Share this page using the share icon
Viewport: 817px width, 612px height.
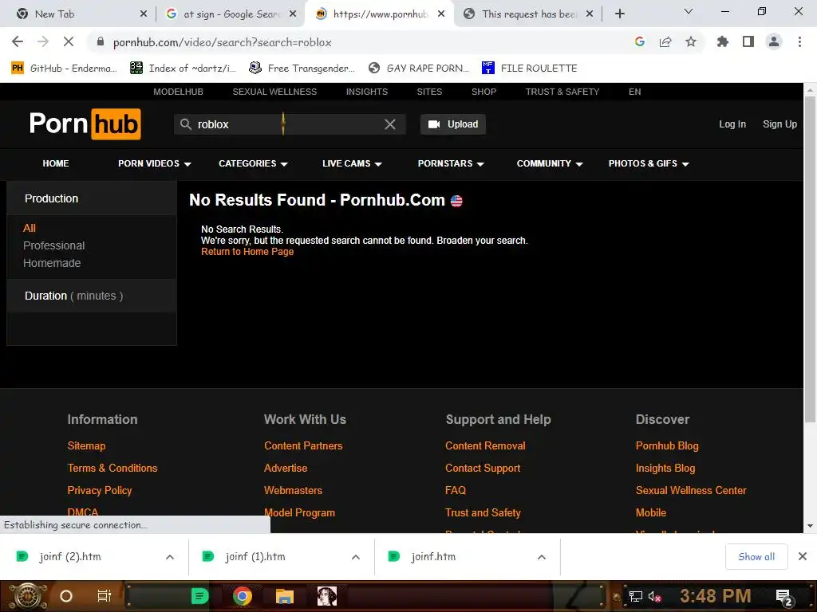pos(665,41)
